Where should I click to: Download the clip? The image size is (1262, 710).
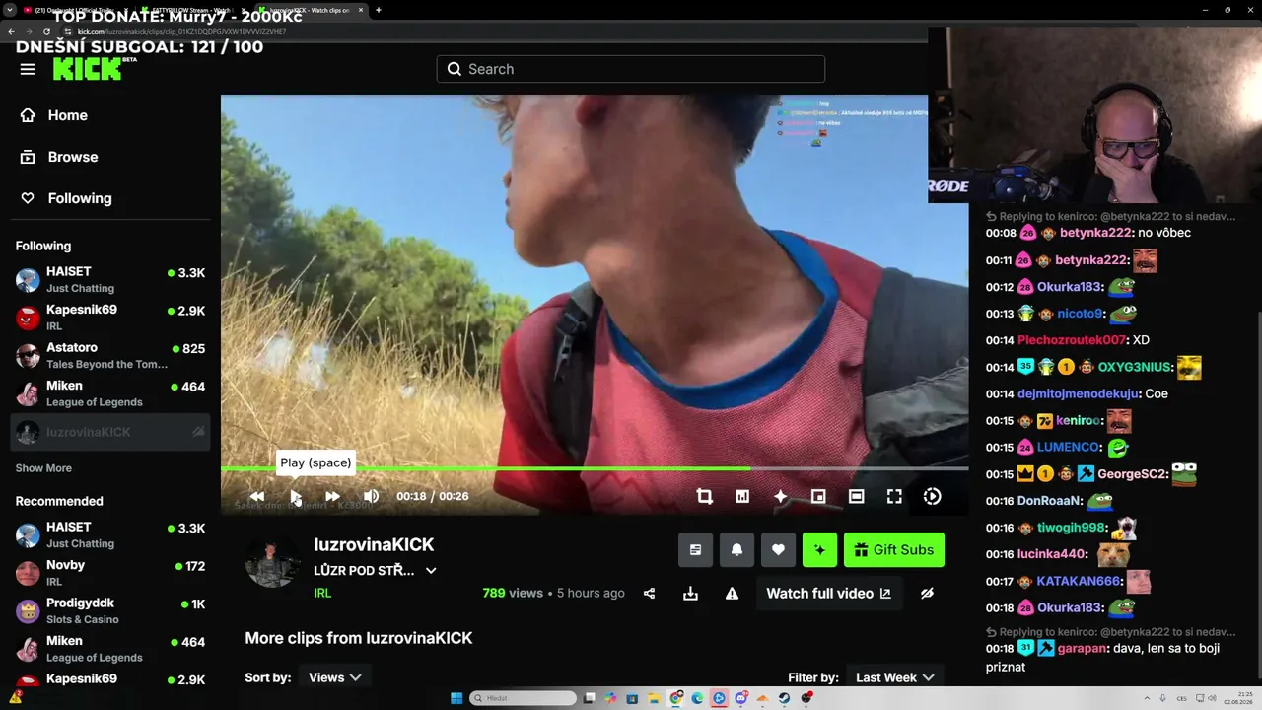[690, 594]
